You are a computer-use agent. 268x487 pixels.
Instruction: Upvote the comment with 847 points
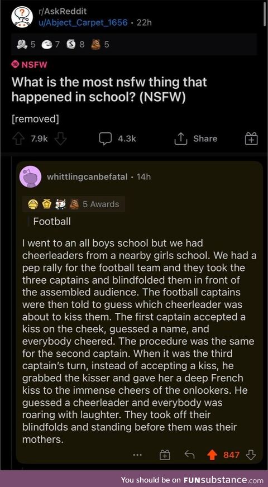(x=212, y=455)
